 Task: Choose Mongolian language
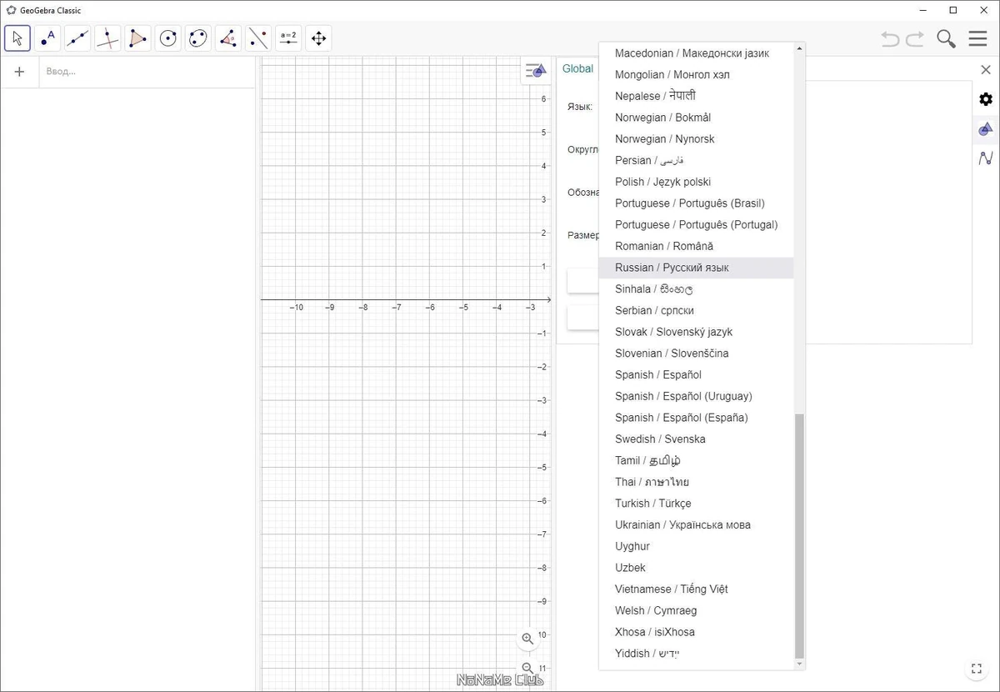click(x=696, y=75)
